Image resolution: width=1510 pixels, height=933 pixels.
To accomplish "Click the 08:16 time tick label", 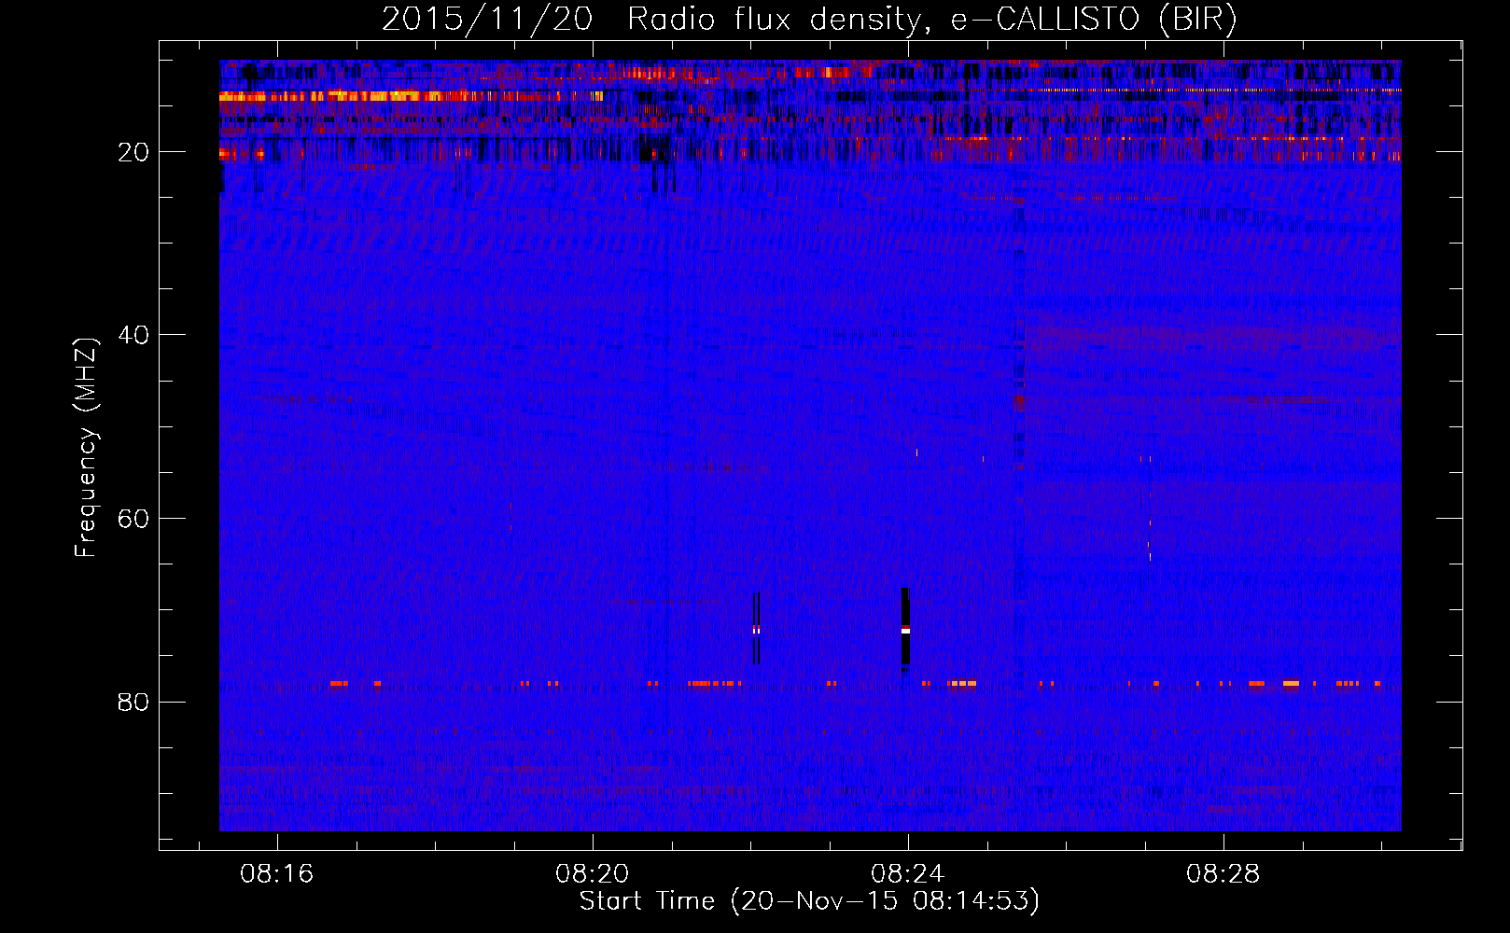I will pos(277,874).
